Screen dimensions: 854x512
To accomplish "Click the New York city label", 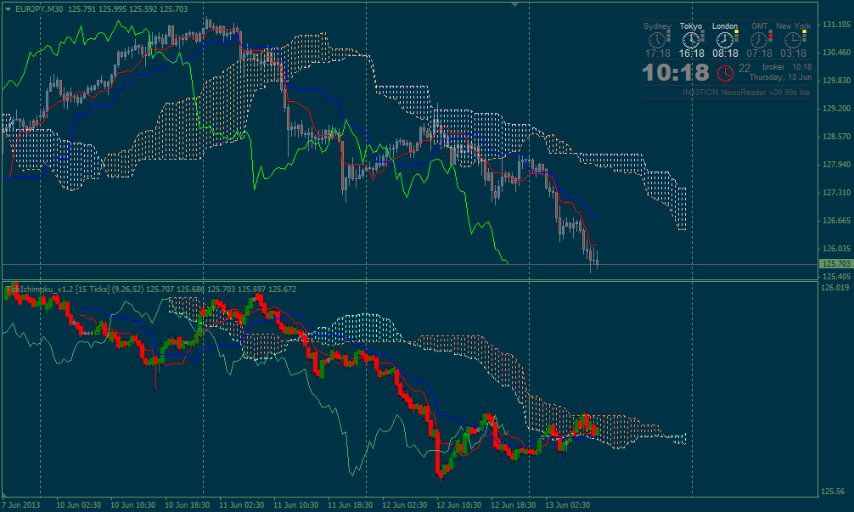I will [x=794, y=26].
